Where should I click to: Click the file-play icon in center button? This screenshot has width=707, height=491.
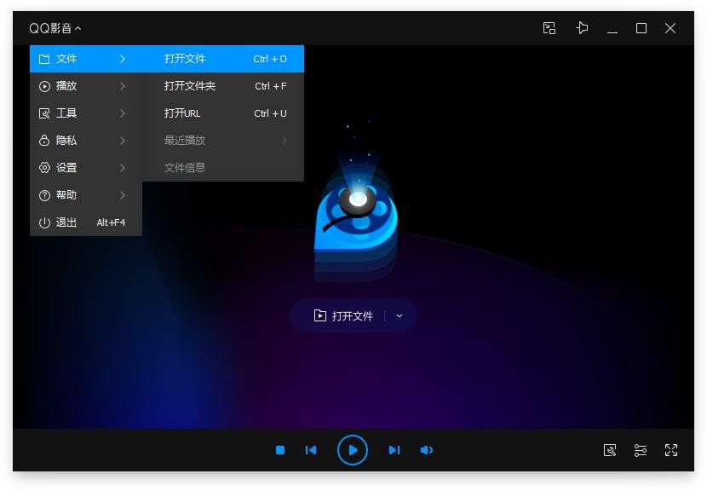(x=319, y=315)
